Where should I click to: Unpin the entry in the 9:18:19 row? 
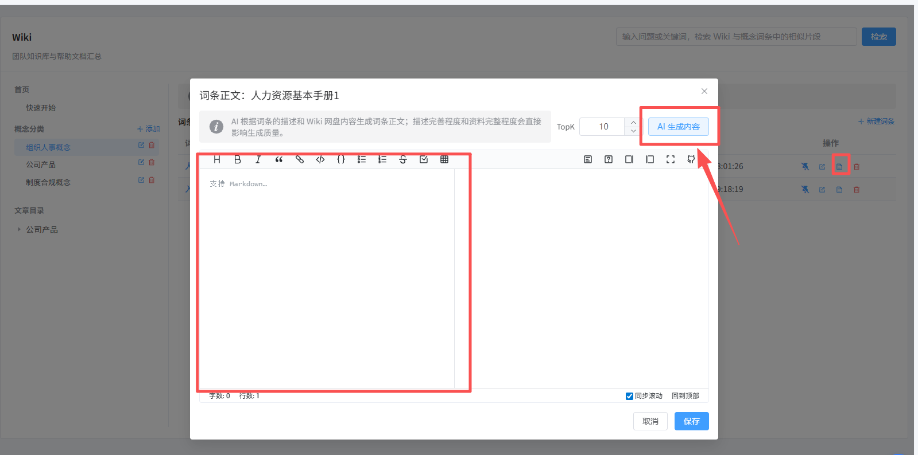pyautogui.click(x=805, y=190)
